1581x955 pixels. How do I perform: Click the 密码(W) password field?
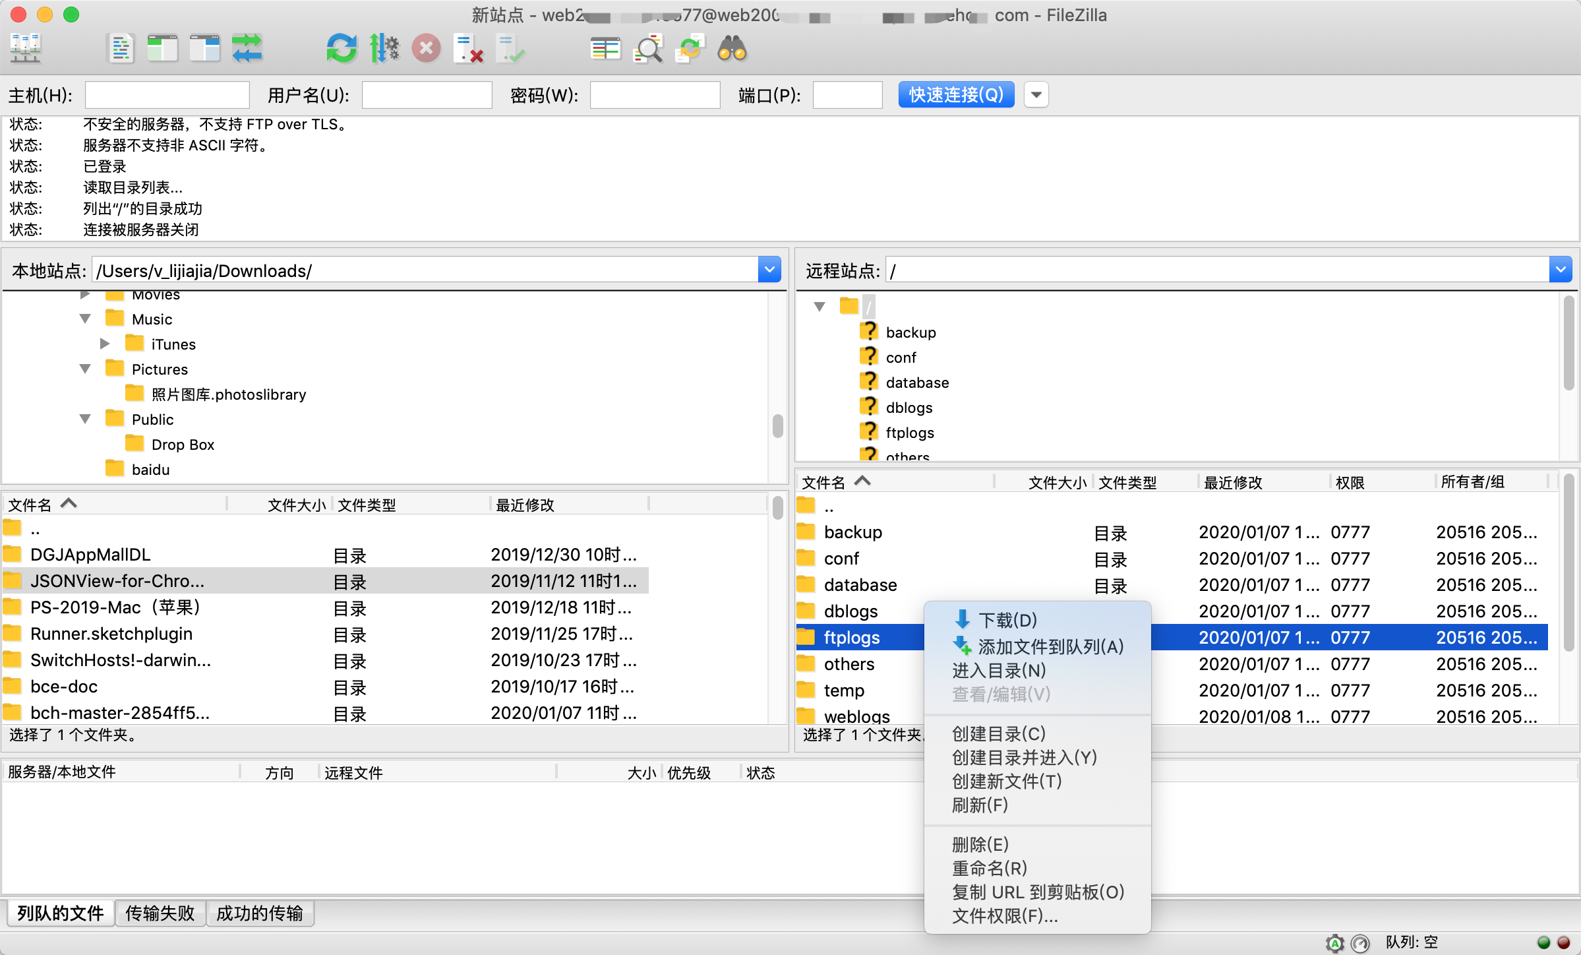[x=655, y=95]
